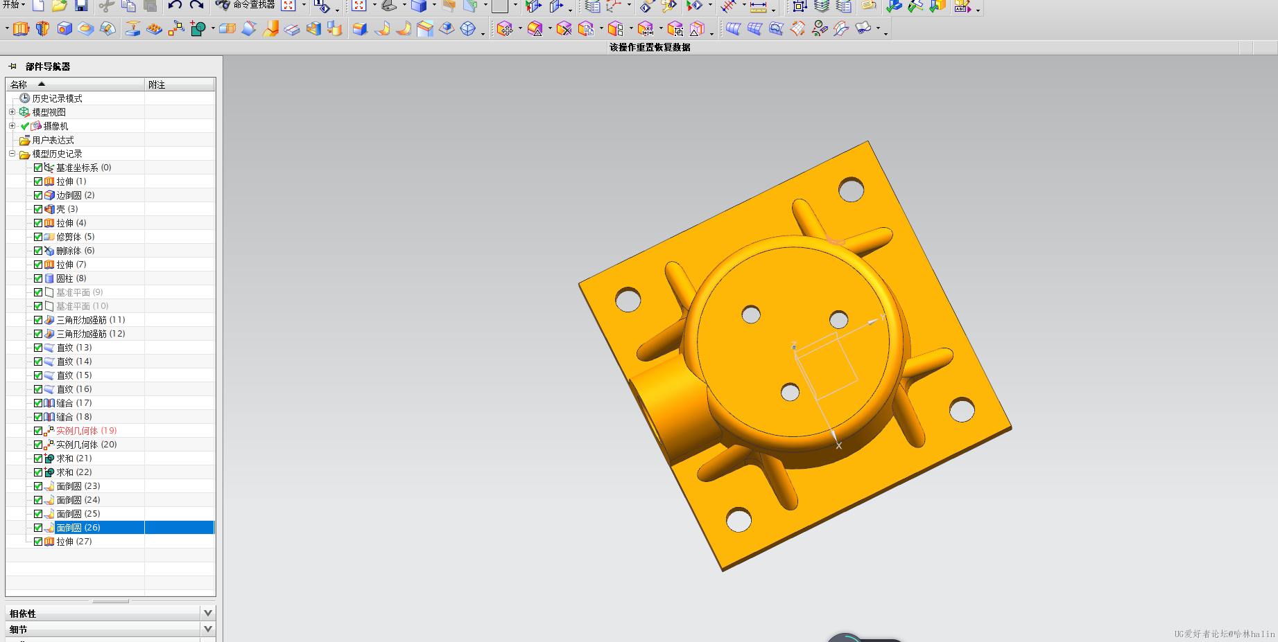The image size is (1278, 642).
Task: Toggle the 基准平面 (9) checkbox
Action: coord(38,292)
